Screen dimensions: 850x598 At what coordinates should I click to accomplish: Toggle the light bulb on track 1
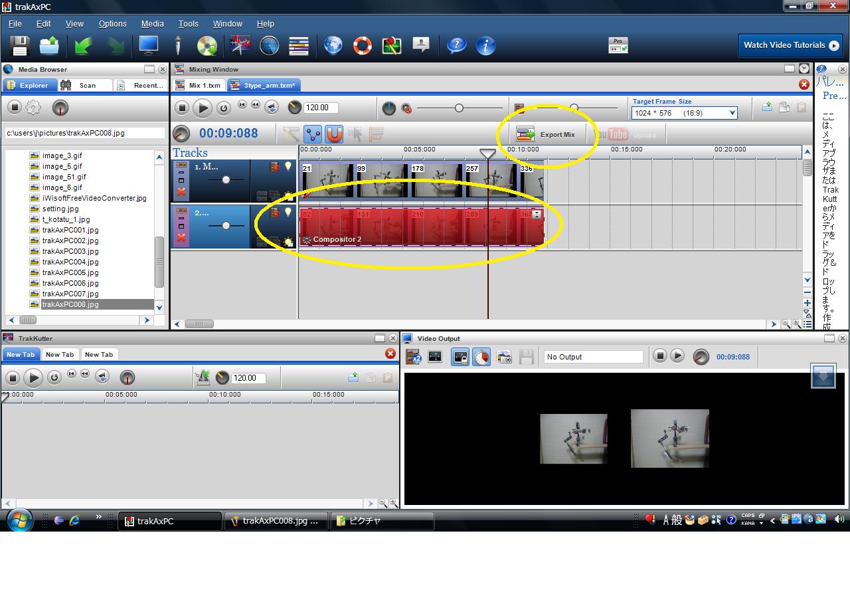point(288,166)
